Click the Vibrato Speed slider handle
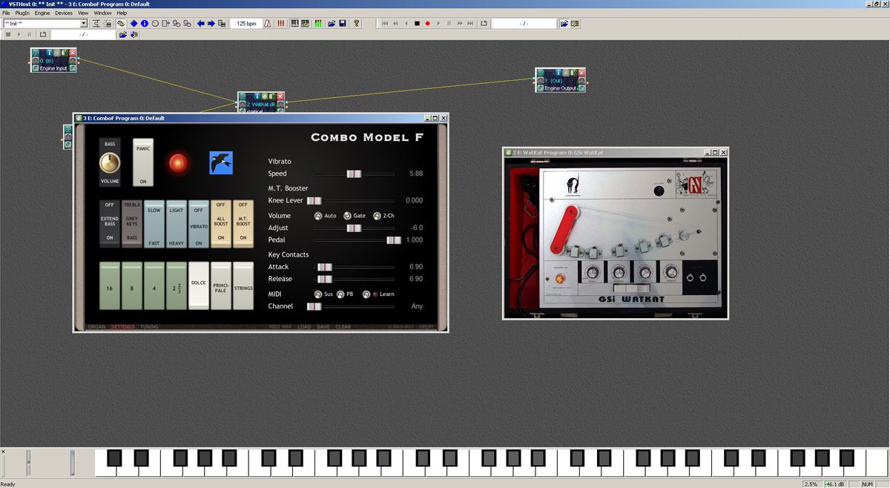 coord(355,174)
